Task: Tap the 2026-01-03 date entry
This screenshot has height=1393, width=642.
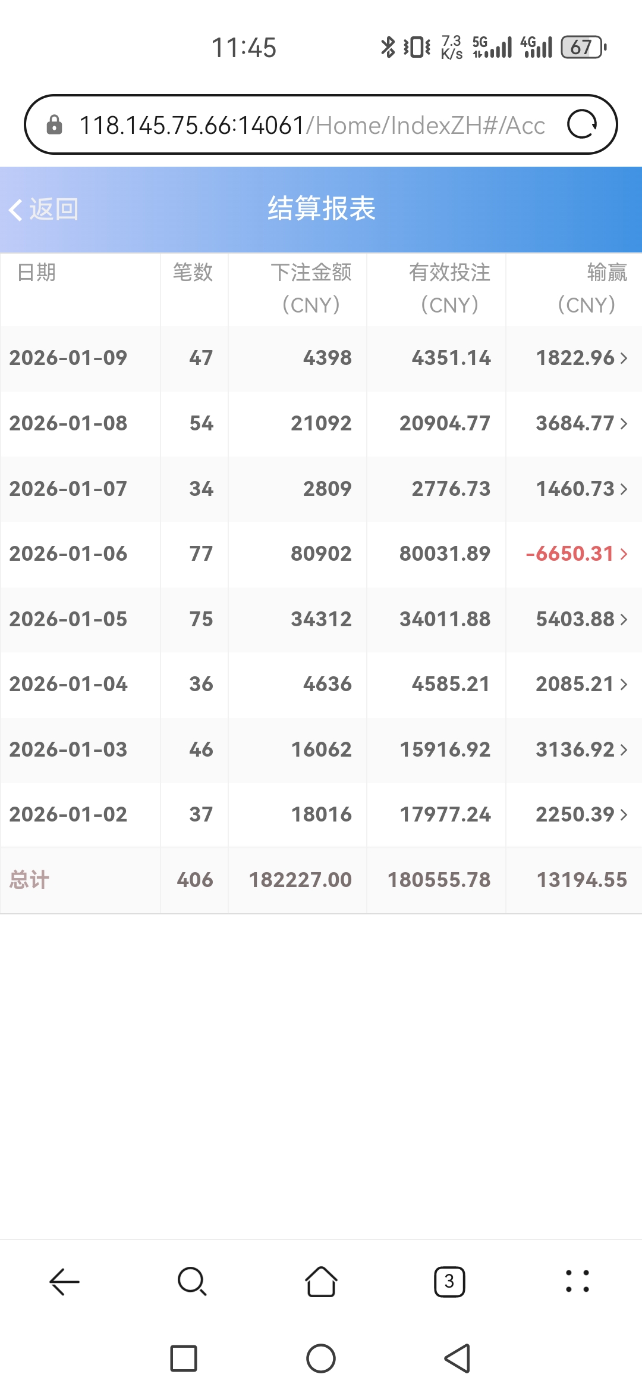Action: pyautogui.click(x=68, y=750)
